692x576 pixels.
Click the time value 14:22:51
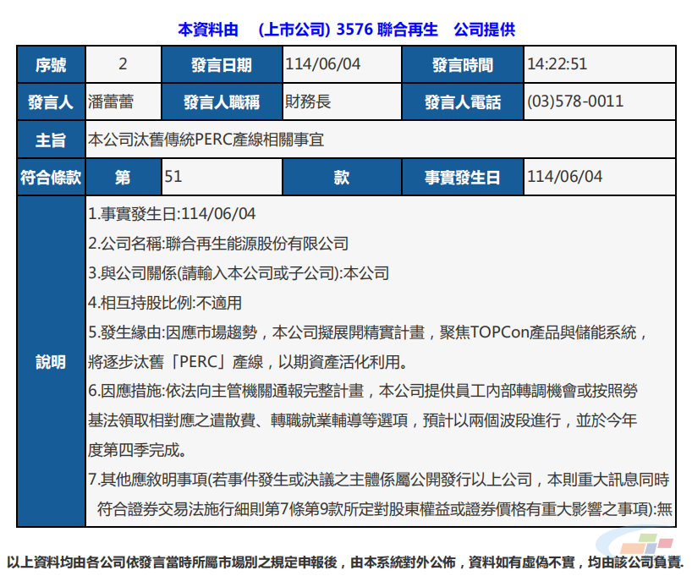coord(557,64)
